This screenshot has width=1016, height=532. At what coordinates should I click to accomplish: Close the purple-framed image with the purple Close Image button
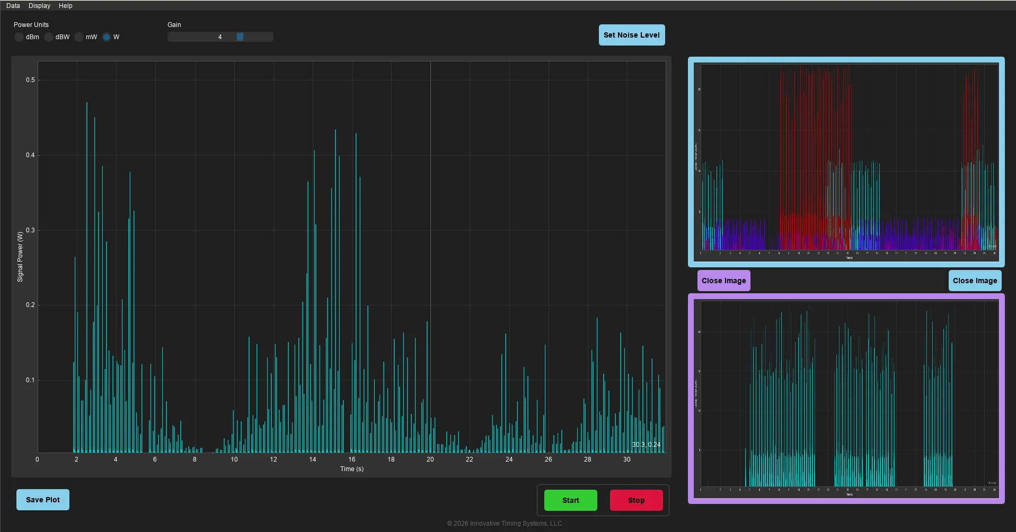pos(724,281)
